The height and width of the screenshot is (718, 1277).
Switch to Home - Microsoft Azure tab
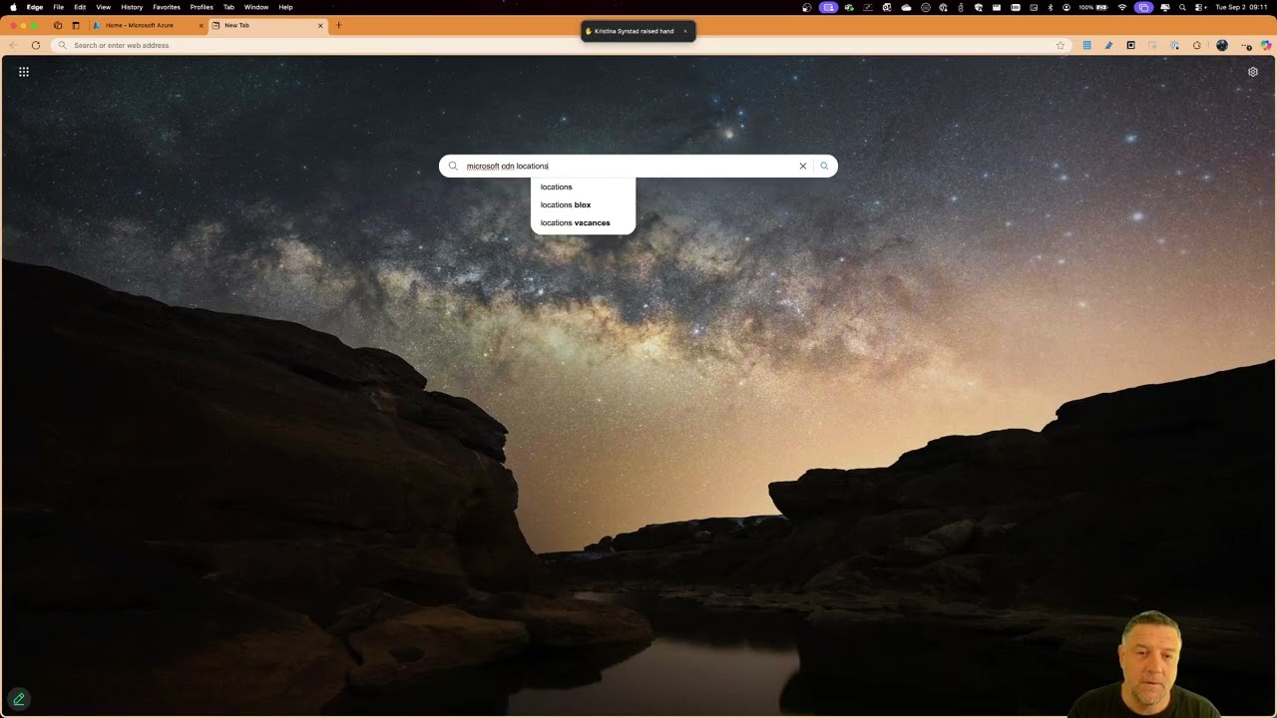tap(147, 25)
